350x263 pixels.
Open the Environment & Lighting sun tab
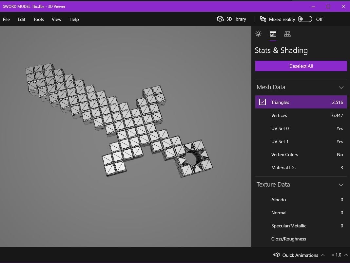(x=258, y=34)
